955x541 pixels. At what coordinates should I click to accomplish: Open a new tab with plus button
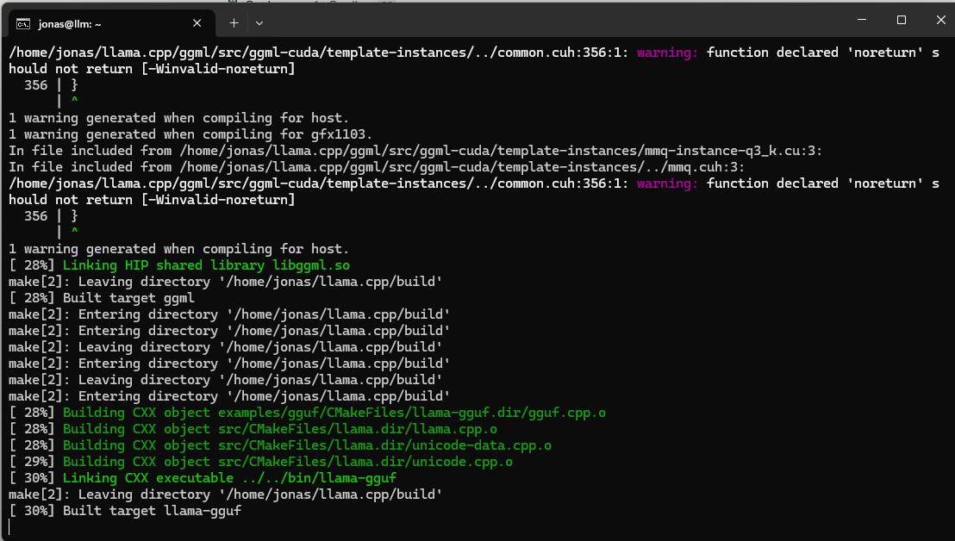(234, 23)
